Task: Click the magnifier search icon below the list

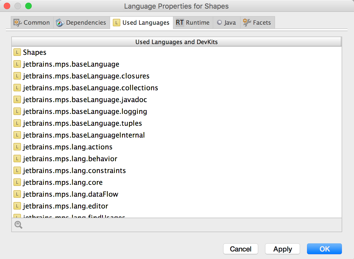Action: (18, 225)
